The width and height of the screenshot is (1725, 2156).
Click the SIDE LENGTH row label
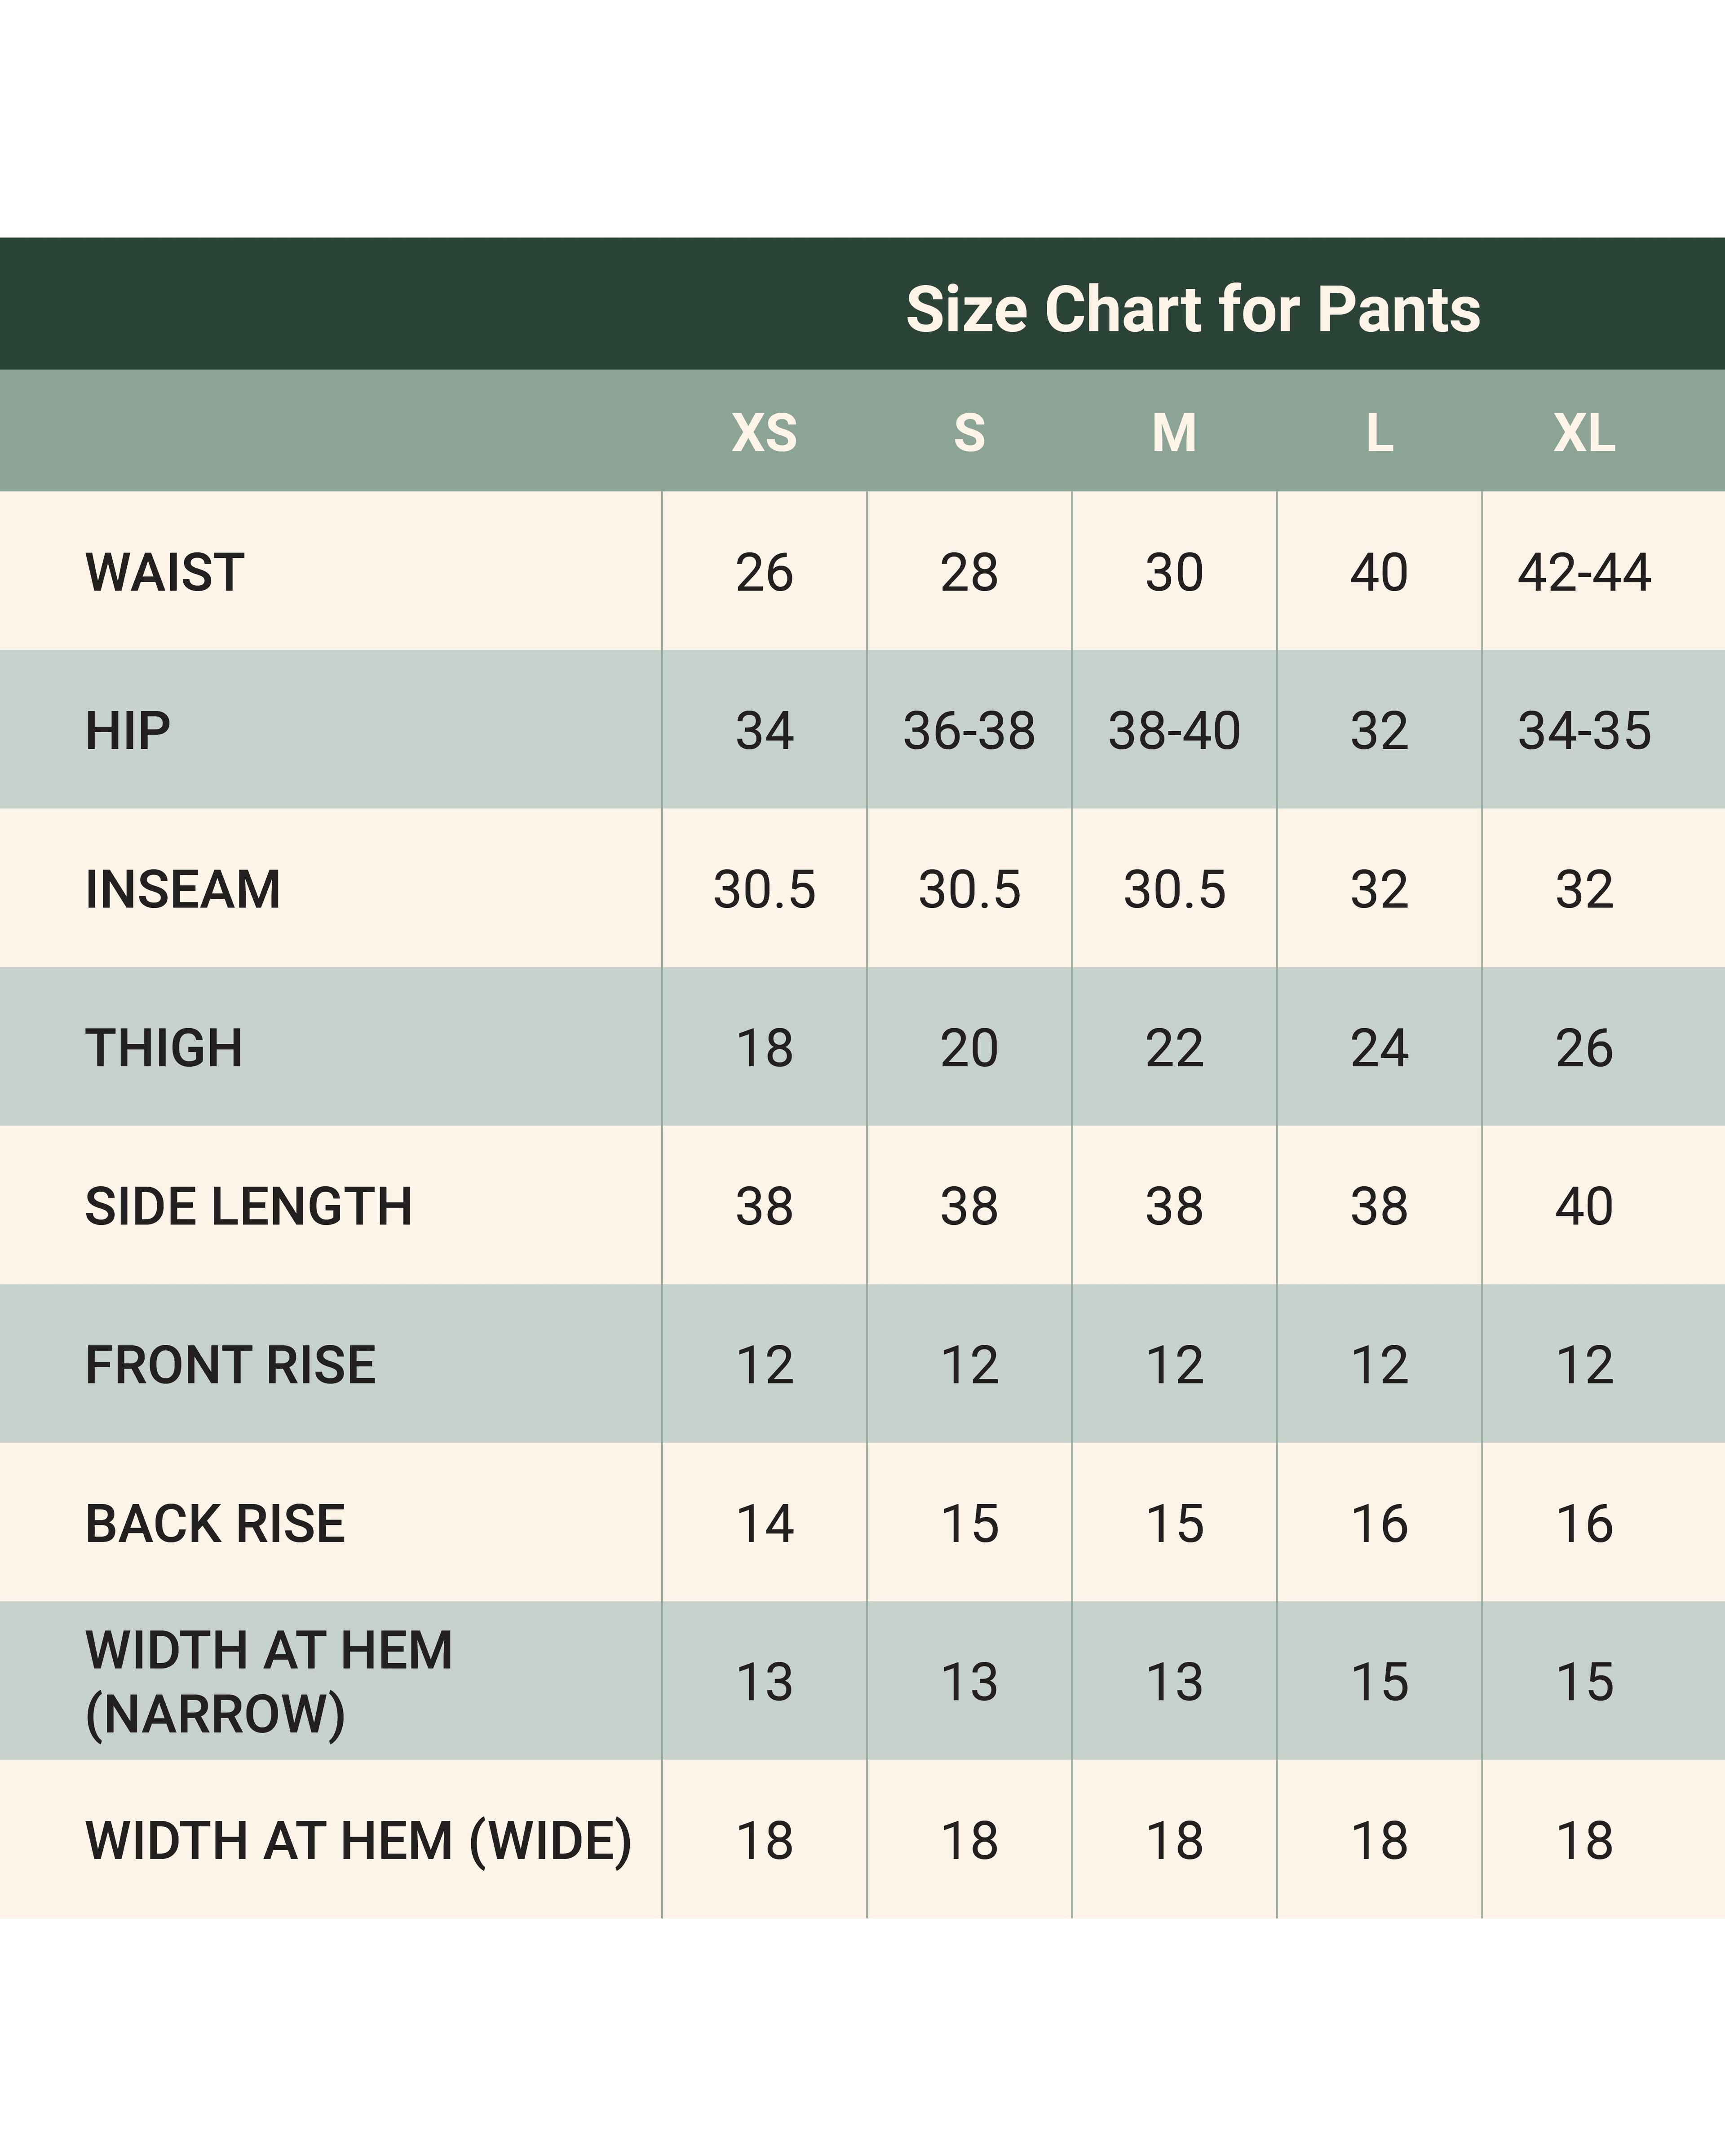248,1206
